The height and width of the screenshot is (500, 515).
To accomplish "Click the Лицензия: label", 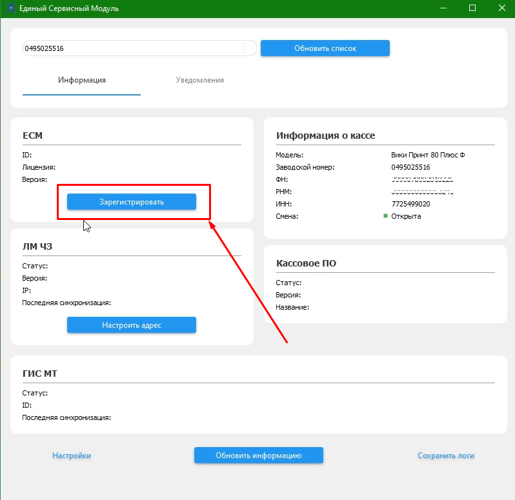I will (39, 167).
